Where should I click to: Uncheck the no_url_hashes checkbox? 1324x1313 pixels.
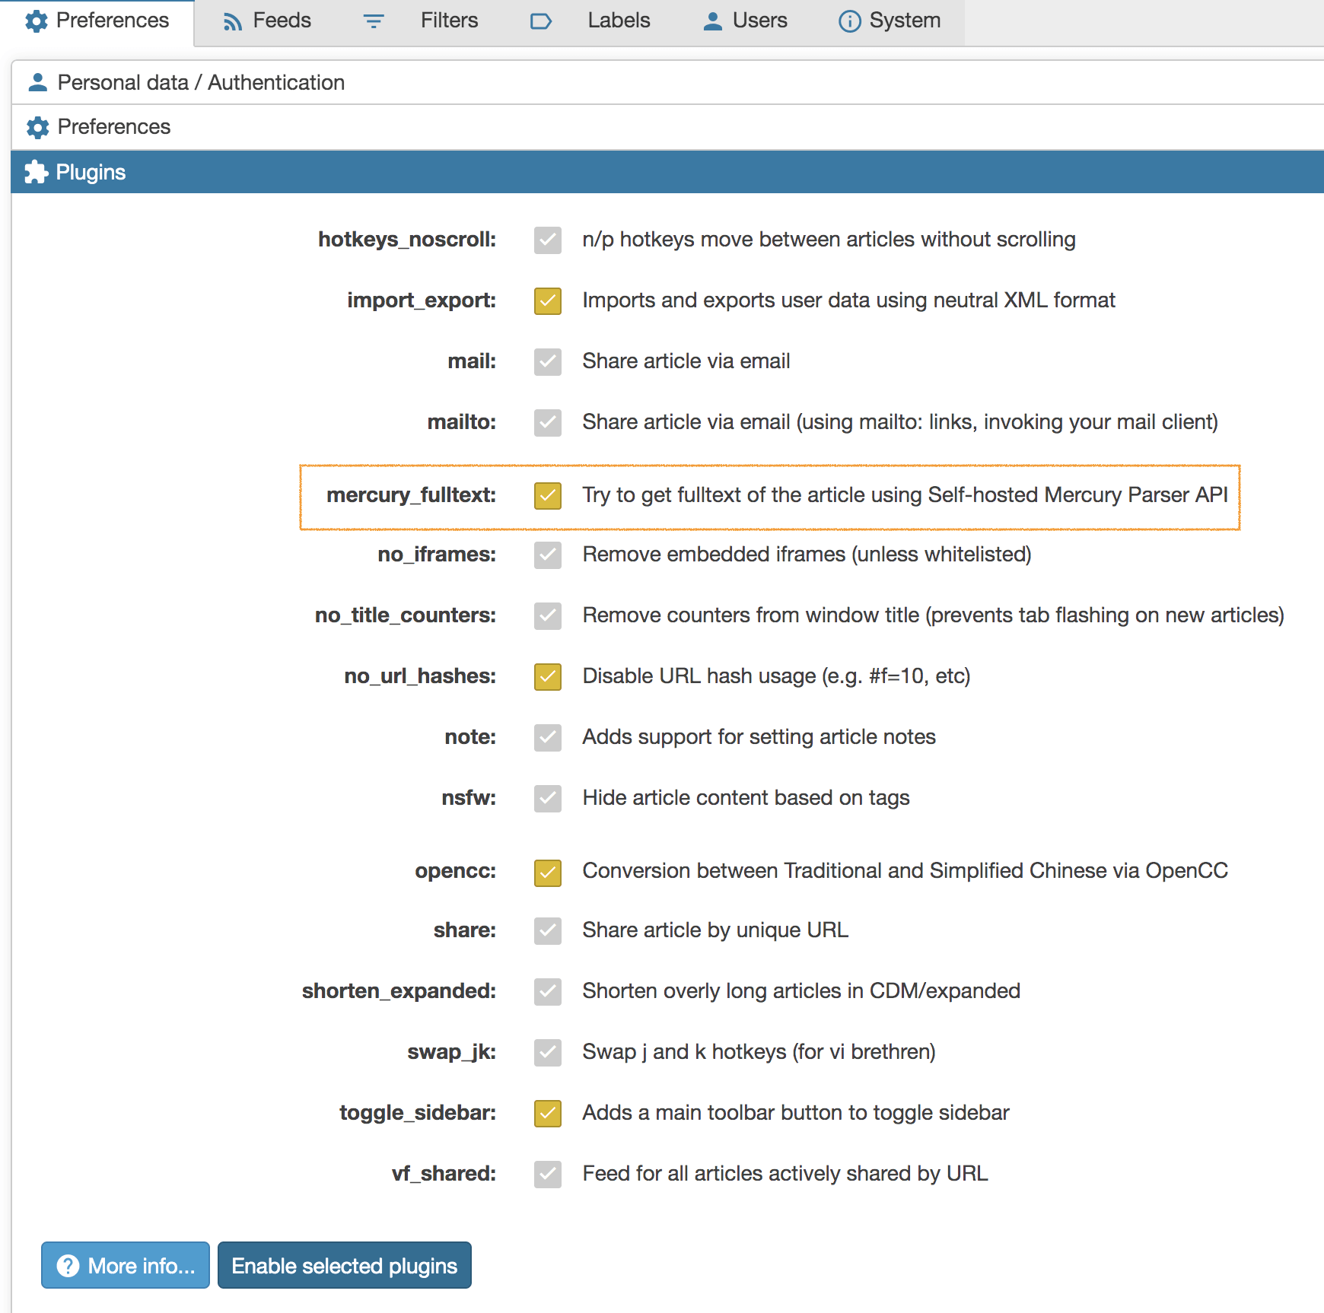point(548,677)
